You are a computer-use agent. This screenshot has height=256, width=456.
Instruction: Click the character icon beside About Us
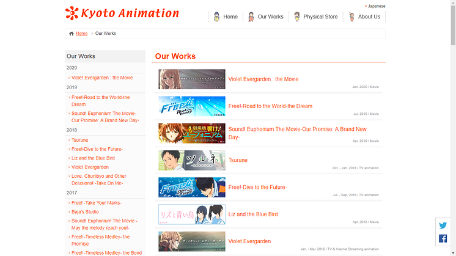point(351,16)
